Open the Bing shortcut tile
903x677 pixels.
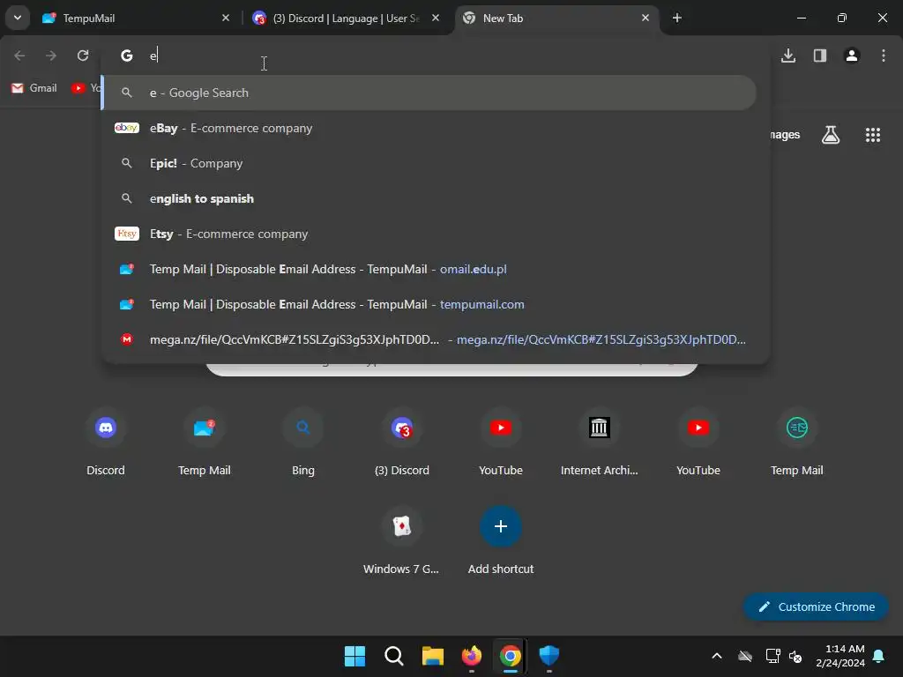[x=303, y=443]
